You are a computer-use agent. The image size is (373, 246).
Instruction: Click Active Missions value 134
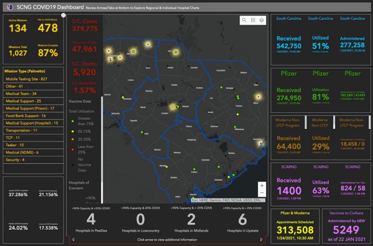[18, 29]
